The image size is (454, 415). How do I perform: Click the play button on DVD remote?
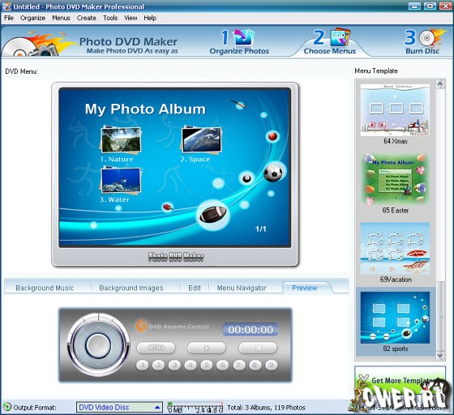[x=207, y=348]
